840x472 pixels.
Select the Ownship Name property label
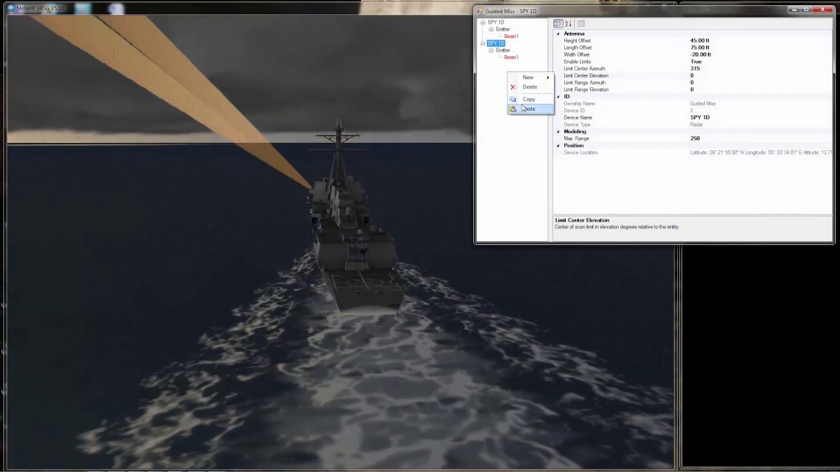tap(579, 104)
